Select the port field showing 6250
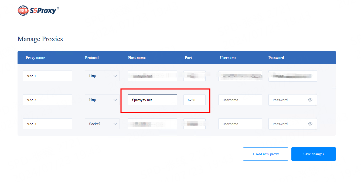This screenshot has width=361, height=182. point(194,100)
